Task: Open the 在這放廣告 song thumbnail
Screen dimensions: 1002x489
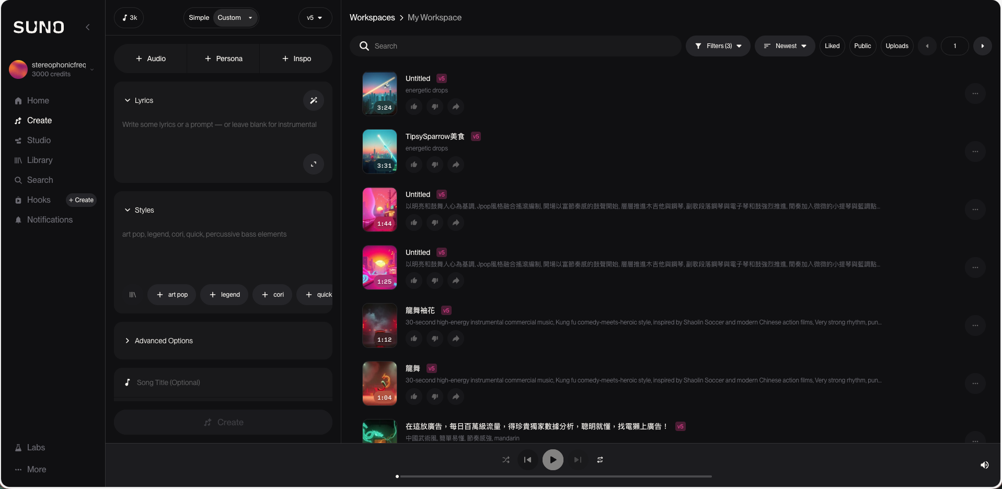Action: [379, 432]
